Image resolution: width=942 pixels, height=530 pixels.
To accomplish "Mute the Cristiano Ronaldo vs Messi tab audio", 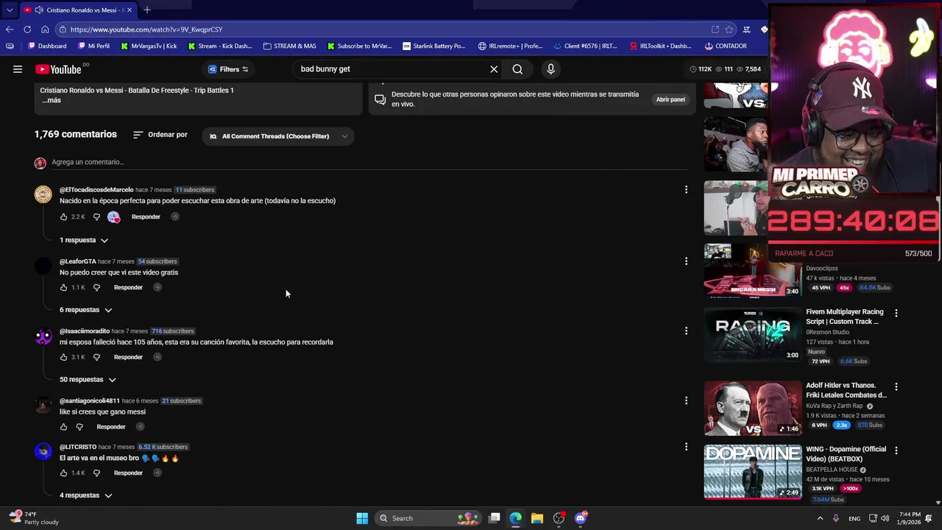I will pyautogui.click(x=38, y=10).
